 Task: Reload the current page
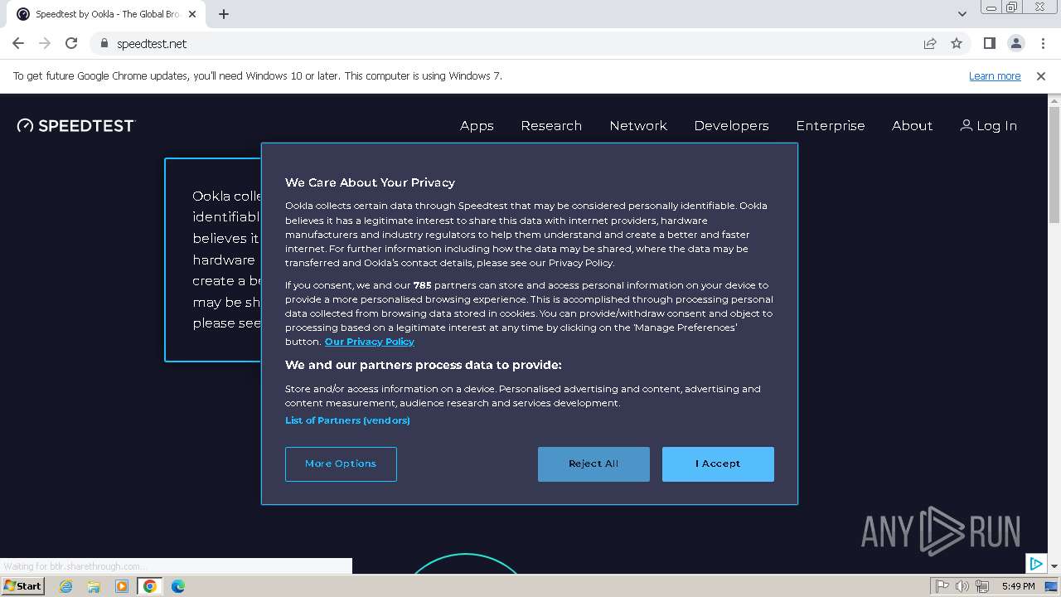pyautogui.click(x=71, y=43)
